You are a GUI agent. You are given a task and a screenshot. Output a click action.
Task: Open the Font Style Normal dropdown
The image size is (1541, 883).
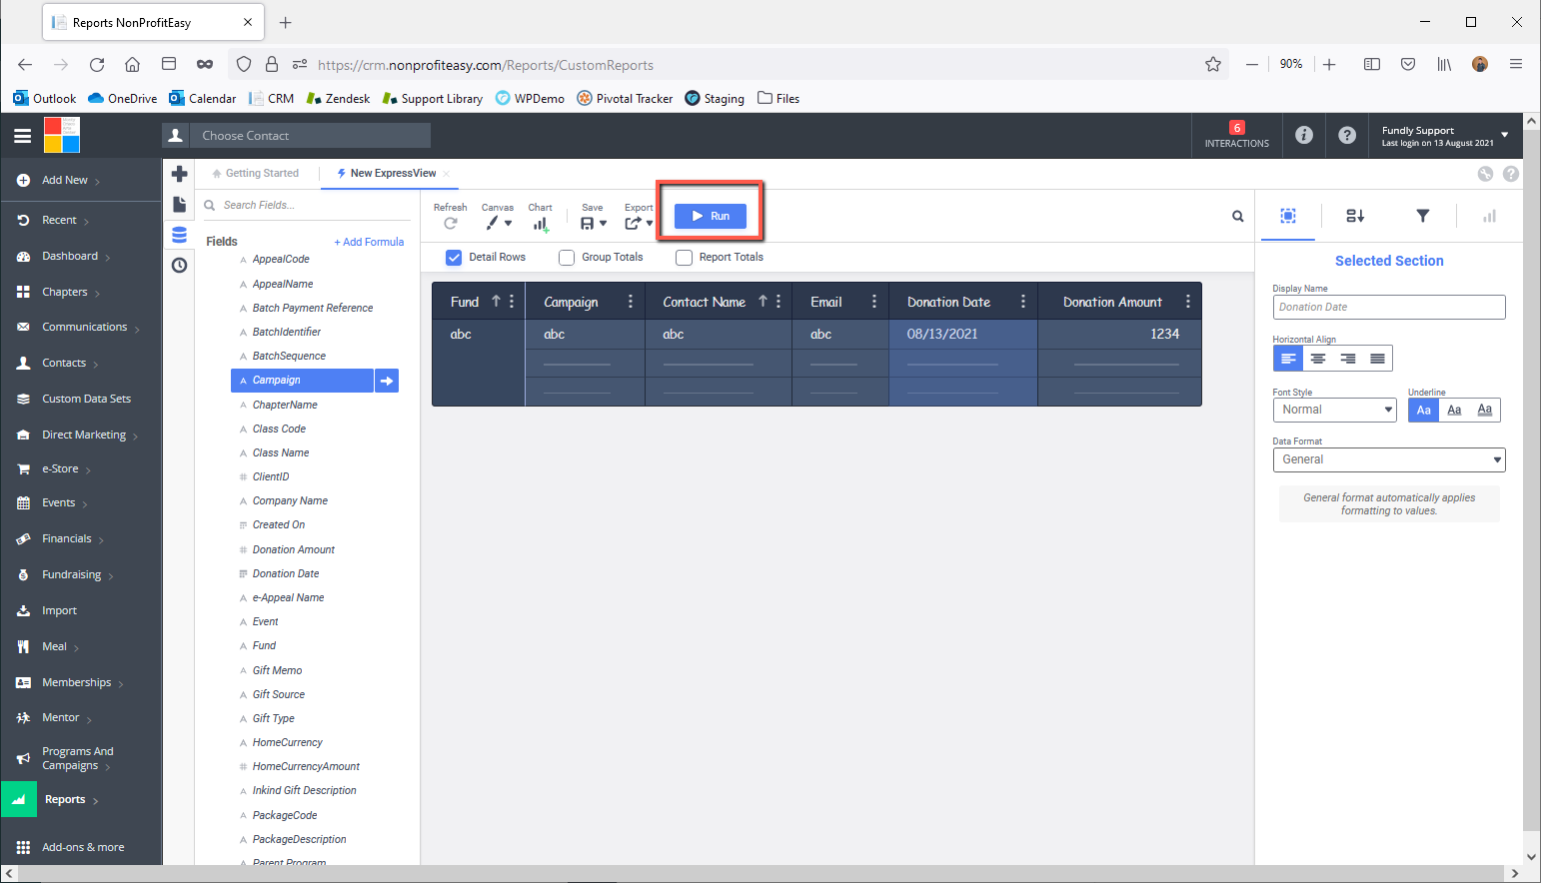[1334, 410]
